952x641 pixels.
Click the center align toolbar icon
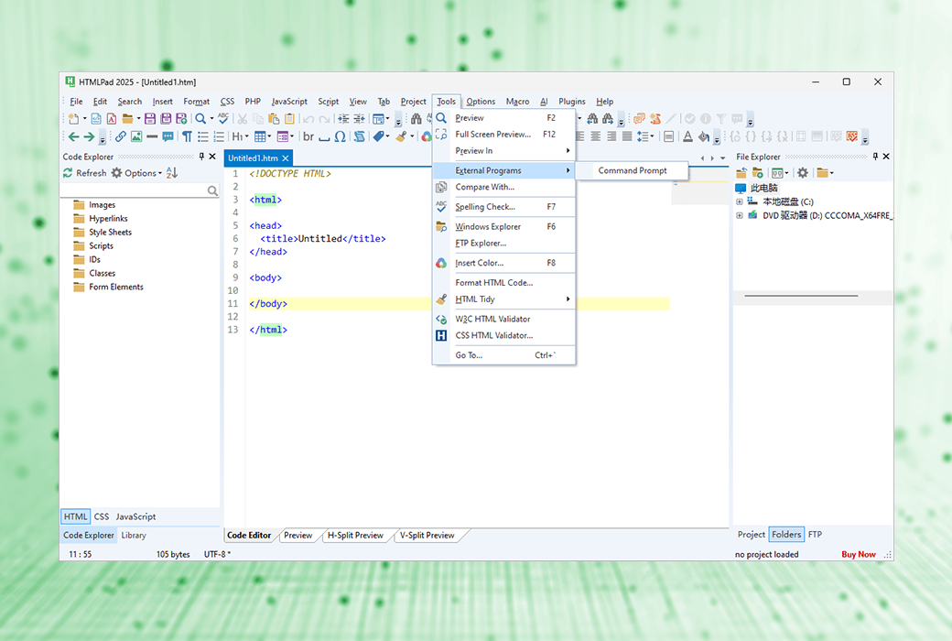pos(596,136)
